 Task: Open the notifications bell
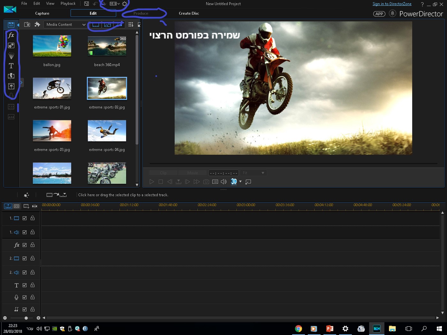[x=393, y=13]
